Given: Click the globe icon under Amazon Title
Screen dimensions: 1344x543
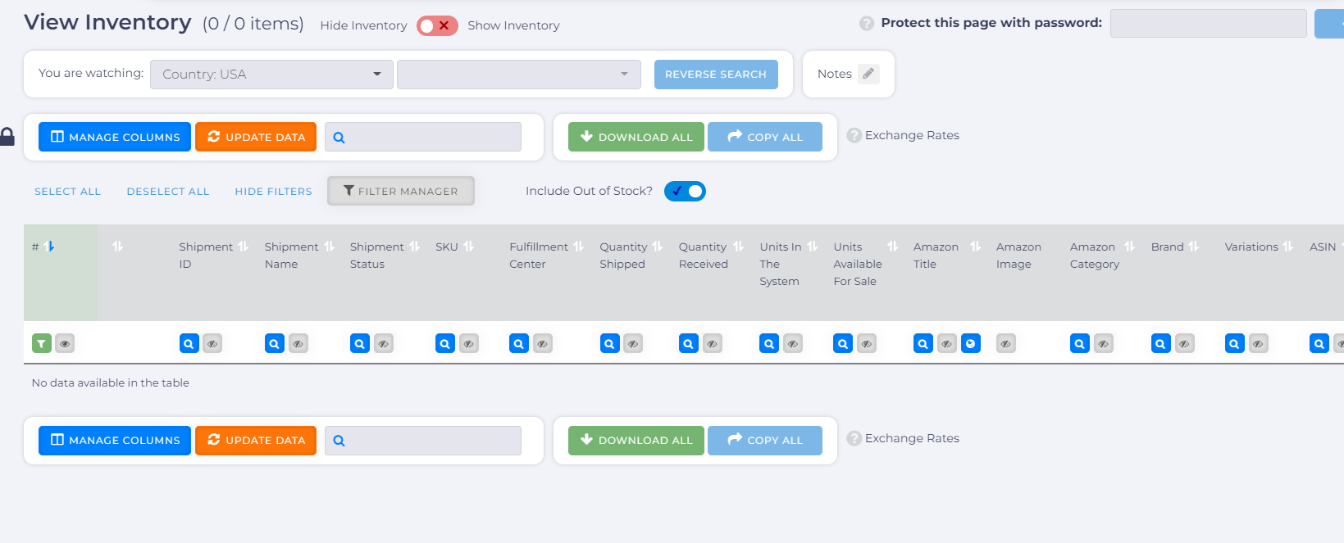Looking at the screenshot, I should [971, 344].
